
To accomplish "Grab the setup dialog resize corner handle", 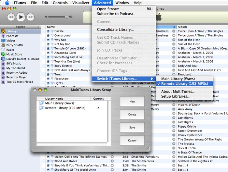I will coord(148,149).
